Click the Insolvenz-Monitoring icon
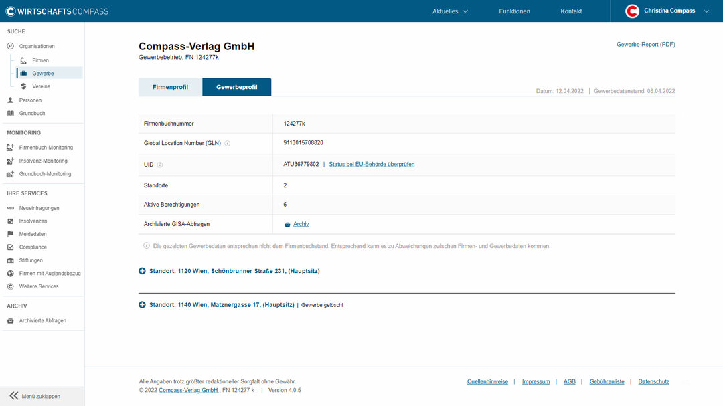Viewport: 723px width, 406px height. [x=11, y=161]
